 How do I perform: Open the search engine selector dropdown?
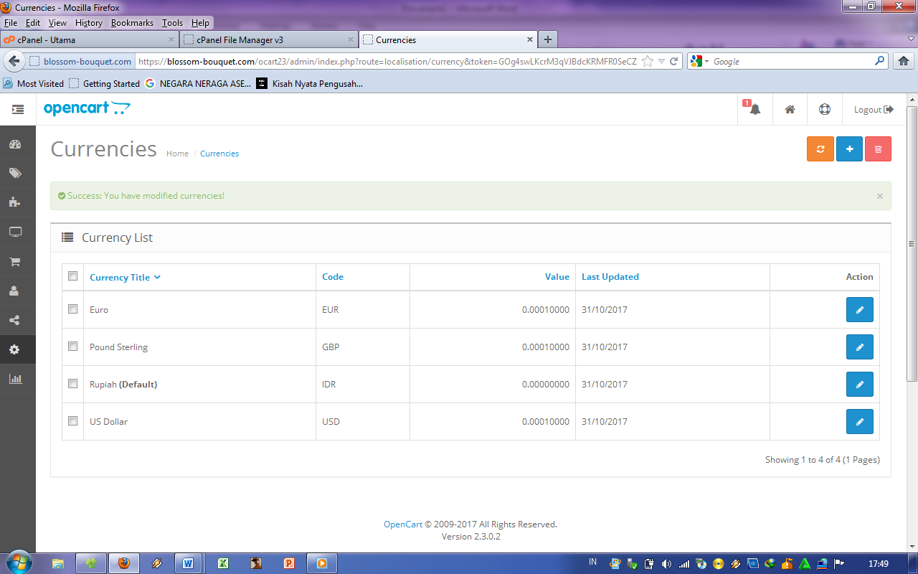(699, 62)
